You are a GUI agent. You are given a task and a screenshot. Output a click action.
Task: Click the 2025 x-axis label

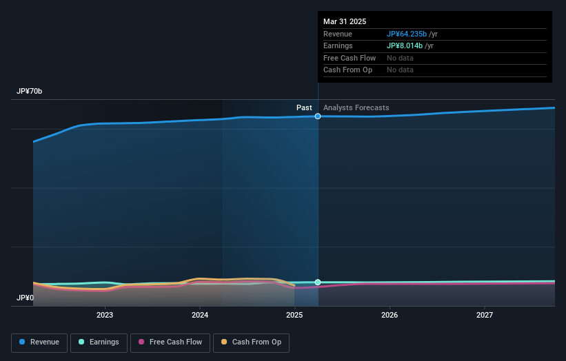[294, 316]
